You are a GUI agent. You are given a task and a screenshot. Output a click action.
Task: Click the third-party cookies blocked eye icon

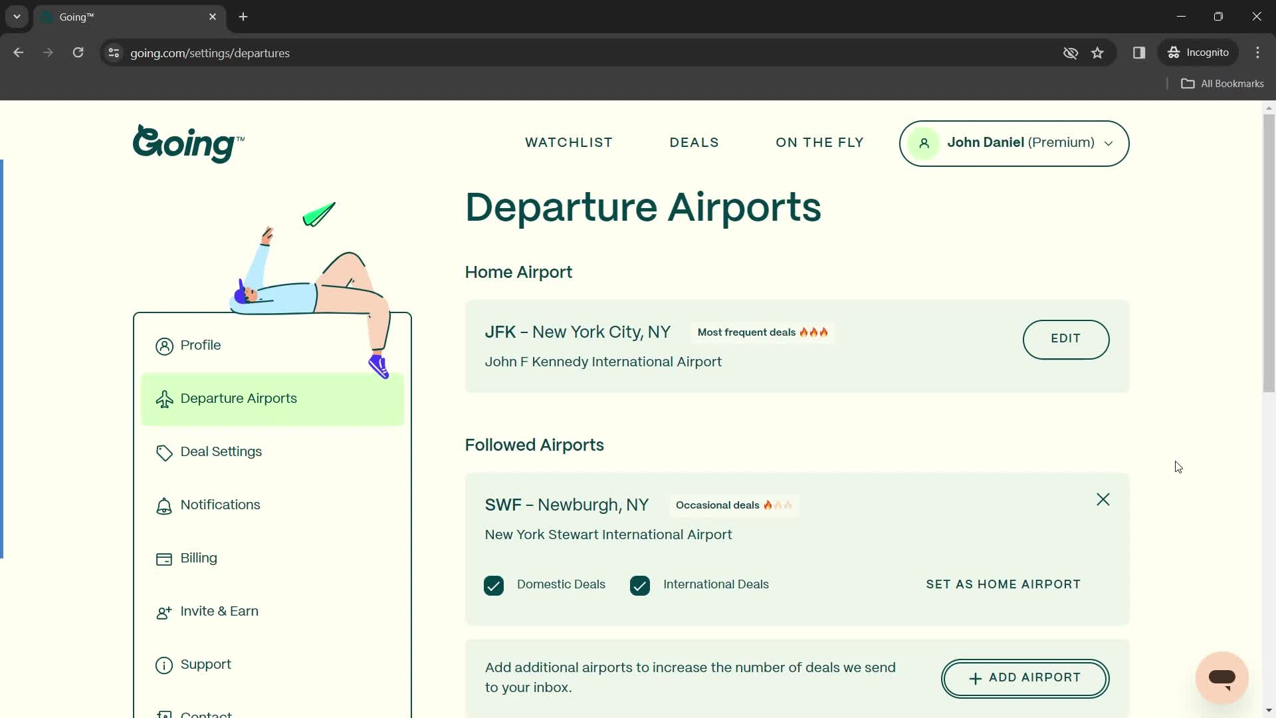click(x=1071, y=53)
